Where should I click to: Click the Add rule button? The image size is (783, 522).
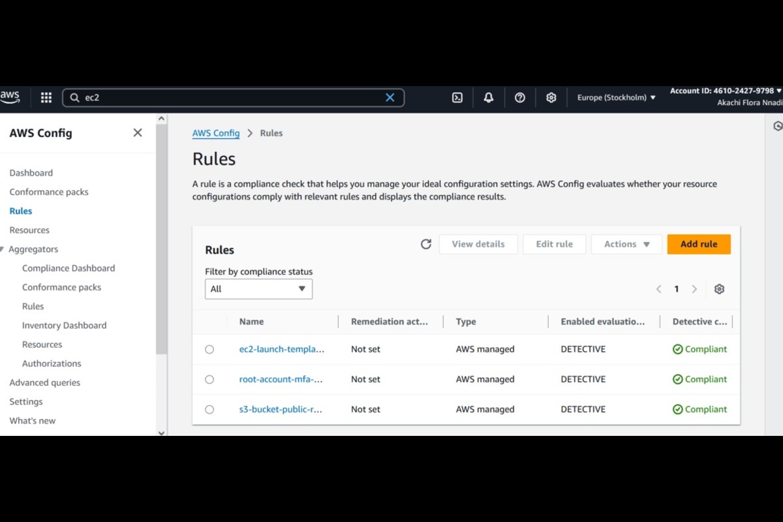(699, 244)
